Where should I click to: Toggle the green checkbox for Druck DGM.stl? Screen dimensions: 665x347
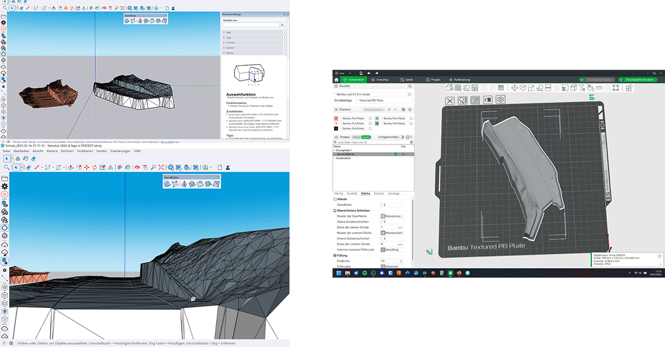[395, 154]
